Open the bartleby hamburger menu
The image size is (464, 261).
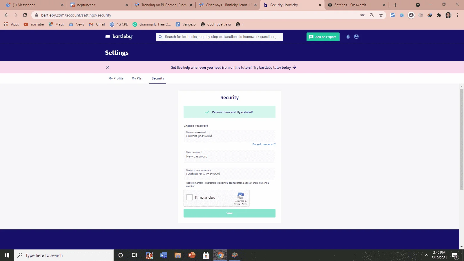coord(107,37)
